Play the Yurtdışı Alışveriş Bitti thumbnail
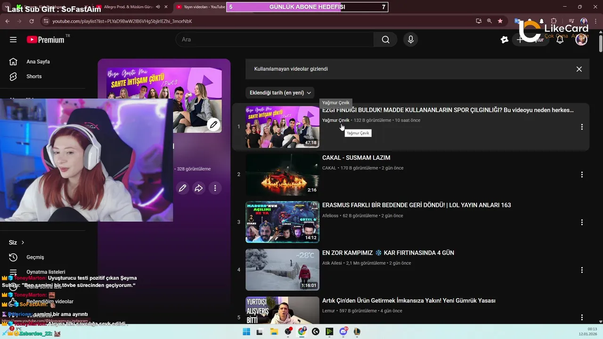 282,310
